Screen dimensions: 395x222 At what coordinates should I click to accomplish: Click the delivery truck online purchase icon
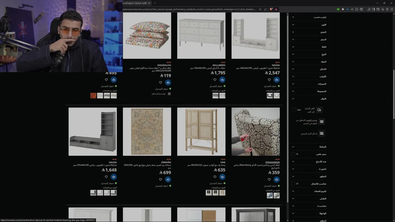coord(319,110)
